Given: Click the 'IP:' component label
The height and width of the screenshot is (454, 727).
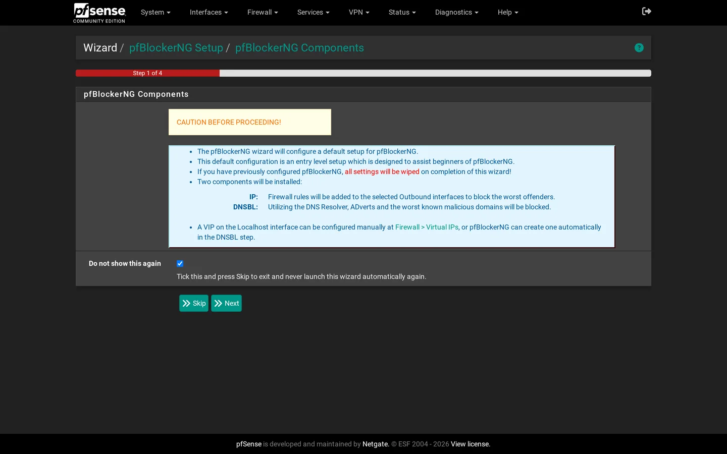Looking at the screenshot, I should coord(253,197).
